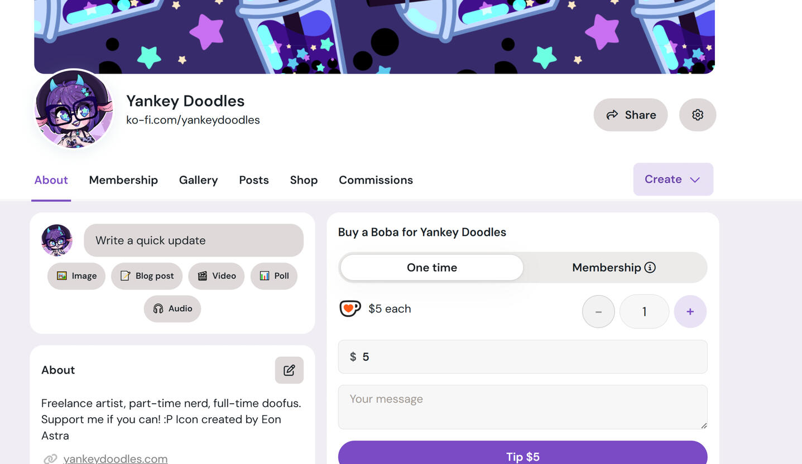The image size is (802, 464).
Task: Click the Membership info tooltip icon
Action: (x=650, y=267)
